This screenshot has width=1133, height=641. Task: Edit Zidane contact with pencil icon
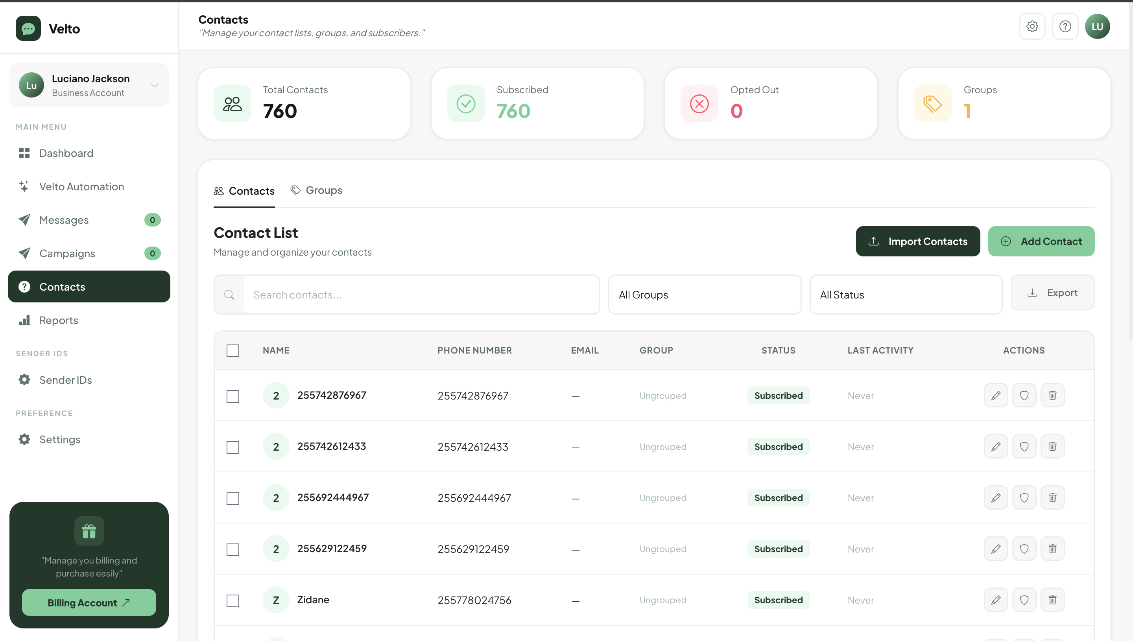click(996, 600)
